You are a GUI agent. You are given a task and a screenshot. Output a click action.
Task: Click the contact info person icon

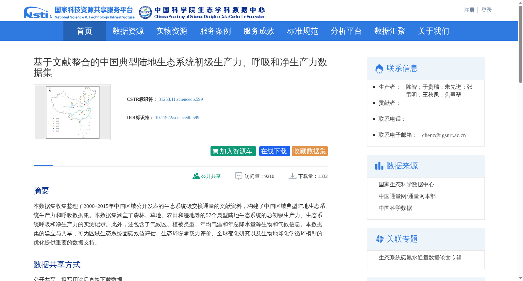pyautogui.click(x=379, y=69)
